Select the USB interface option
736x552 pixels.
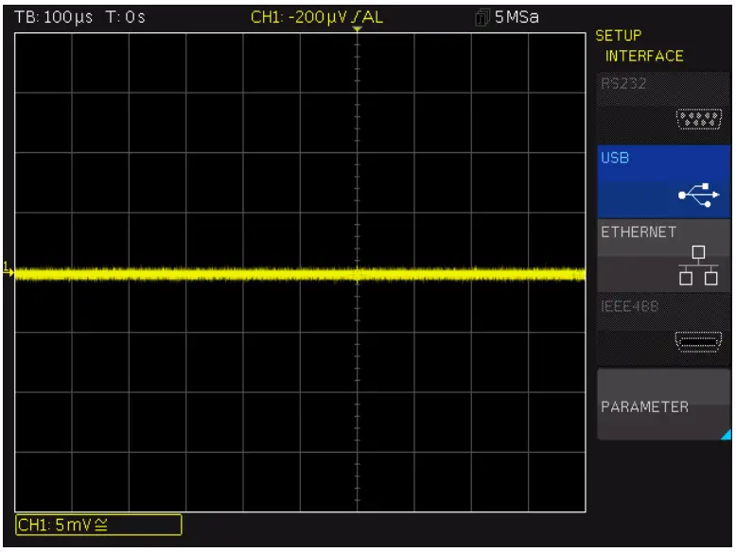[x=663, y=181]
